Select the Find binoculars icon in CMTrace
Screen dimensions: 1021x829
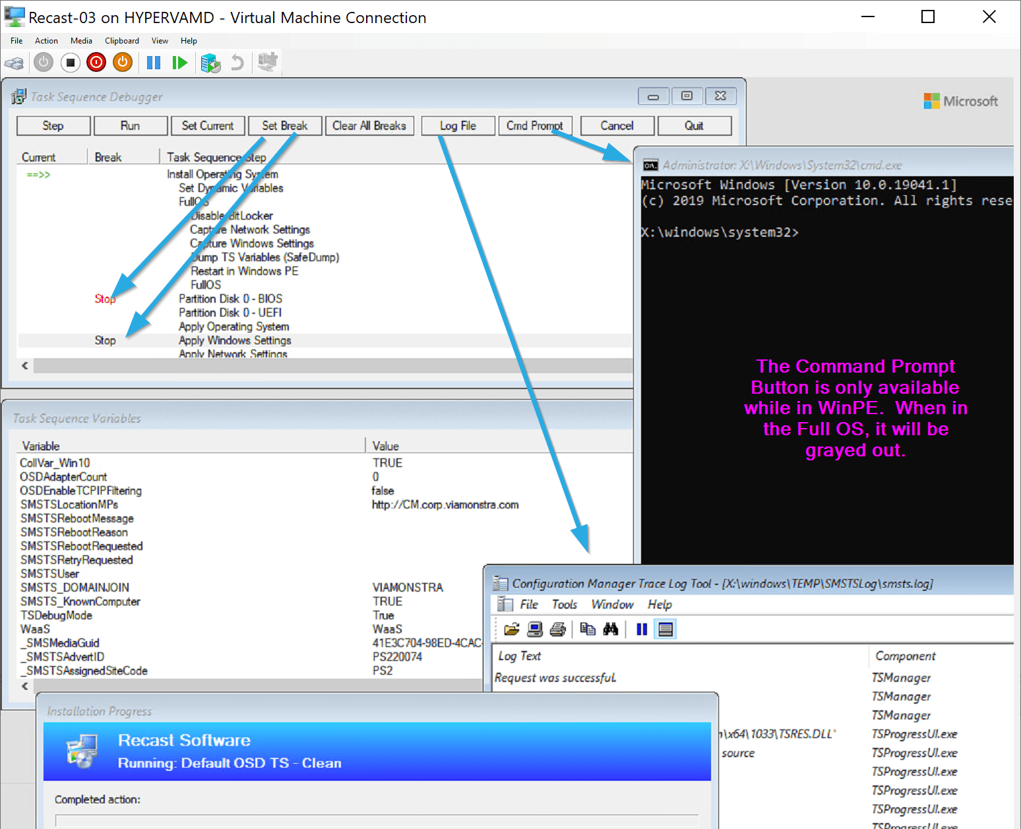click(611, 629)
